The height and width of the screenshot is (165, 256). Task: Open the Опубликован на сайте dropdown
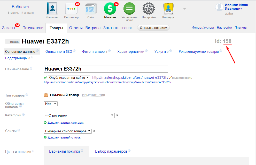point(69,77)
